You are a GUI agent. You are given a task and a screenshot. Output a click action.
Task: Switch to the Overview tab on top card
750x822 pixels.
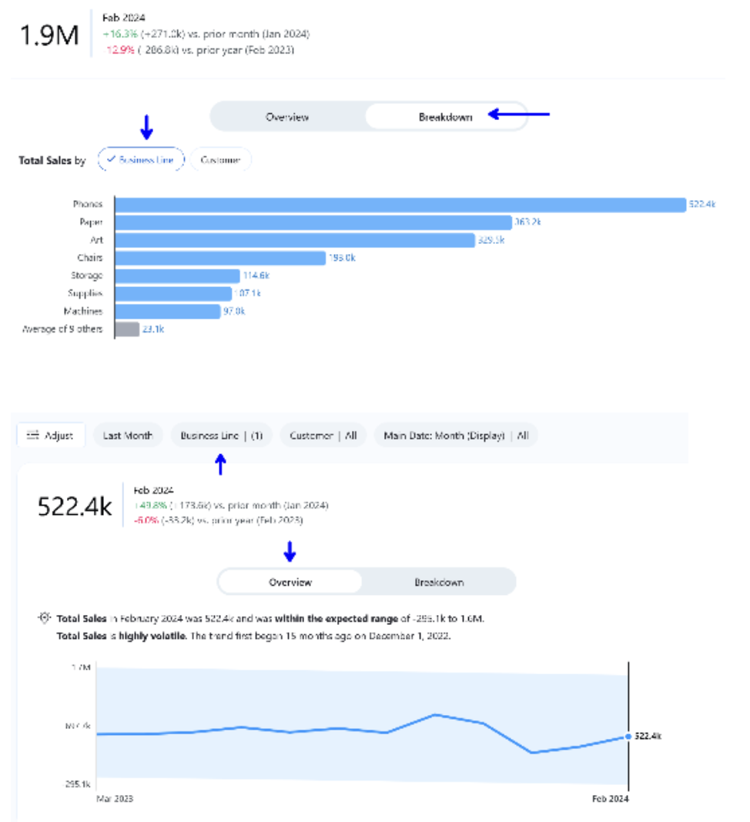tap(287, 119)
